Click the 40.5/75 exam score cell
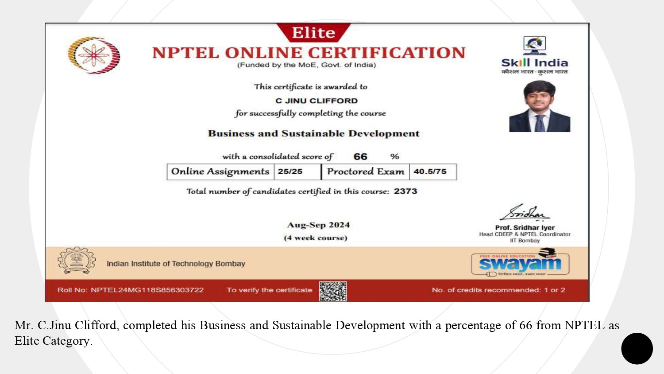Image resolution: width=664 pixels, height=374 pixels. click(433, 171)
